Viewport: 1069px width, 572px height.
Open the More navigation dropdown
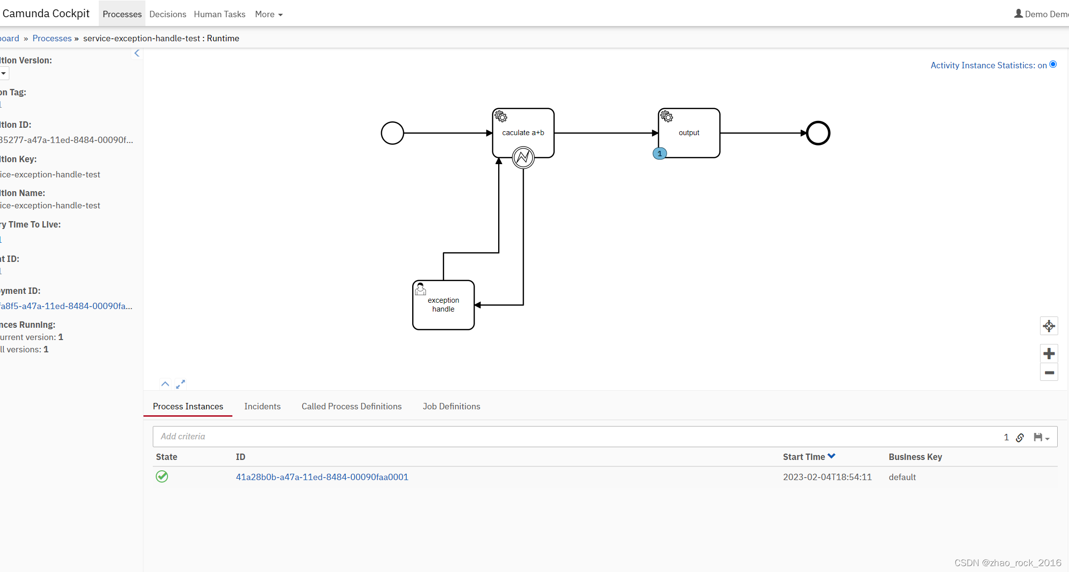(269, 14)
